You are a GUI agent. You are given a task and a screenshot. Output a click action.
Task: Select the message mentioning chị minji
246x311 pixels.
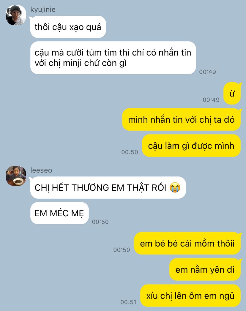pyautogui.click(x=113, y=58)
